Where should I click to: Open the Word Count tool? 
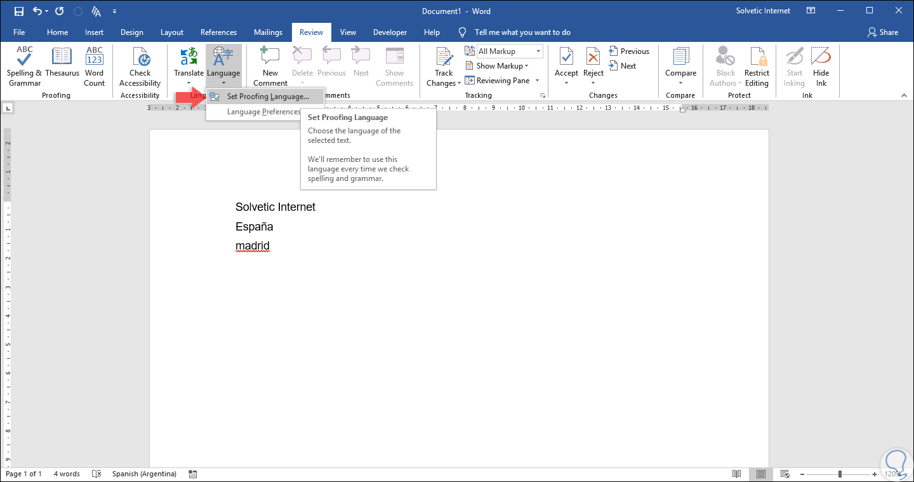click(x=95, y=67)
